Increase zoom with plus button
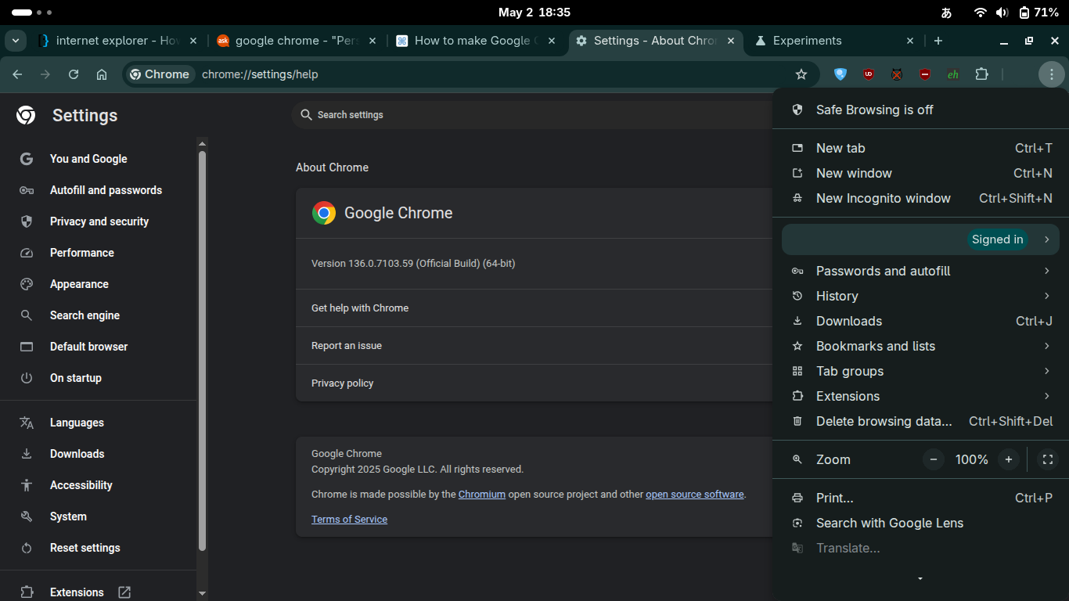Image resolution: width=1069 pixels, height=601 pixels. click(x=1009, y=459)
